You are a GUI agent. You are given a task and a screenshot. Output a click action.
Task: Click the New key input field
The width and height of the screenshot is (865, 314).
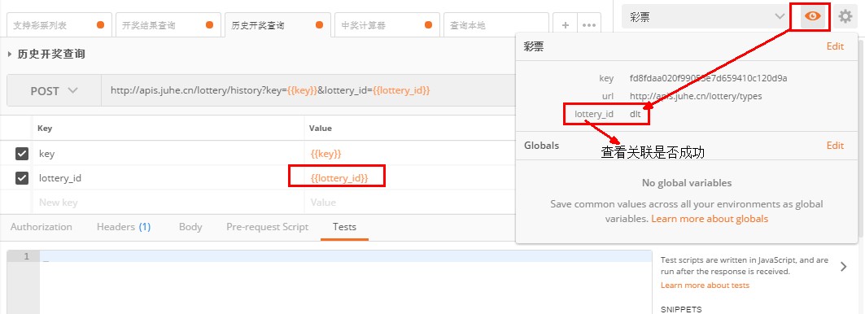point(168,203)
